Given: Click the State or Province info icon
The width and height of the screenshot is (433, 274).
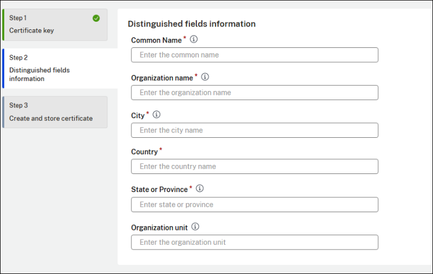Looking at the screenshot, I should coord(200,189).
